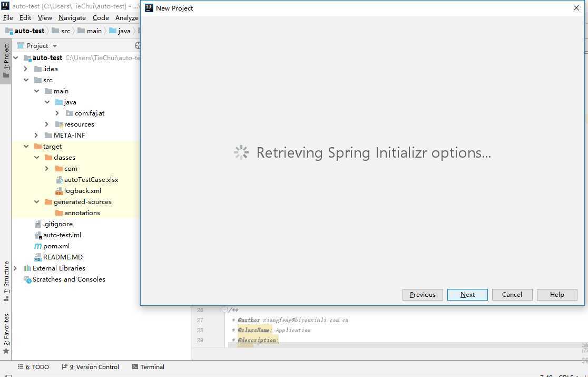
Task: Expand the .idea folder
Action: click(x=25, y=69)
